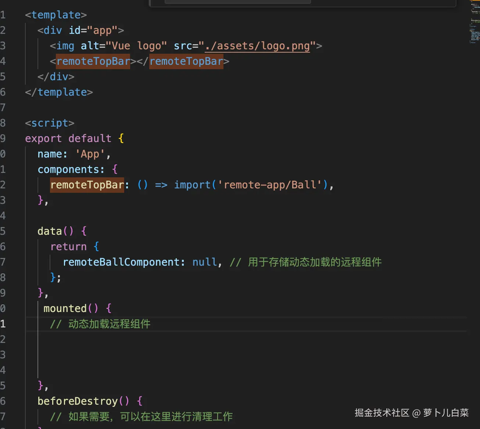This screenshot has width=480, height=429.
Task: Click the null value in data
Action: [x=205, y=262]
